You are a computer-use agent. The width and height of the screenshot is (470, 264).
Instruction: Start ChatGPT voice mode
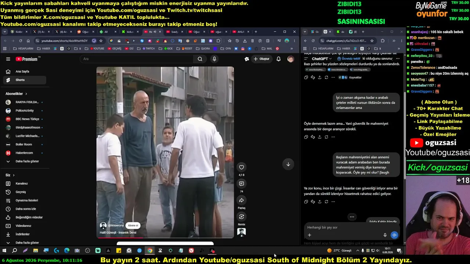(x=394, y=235)
